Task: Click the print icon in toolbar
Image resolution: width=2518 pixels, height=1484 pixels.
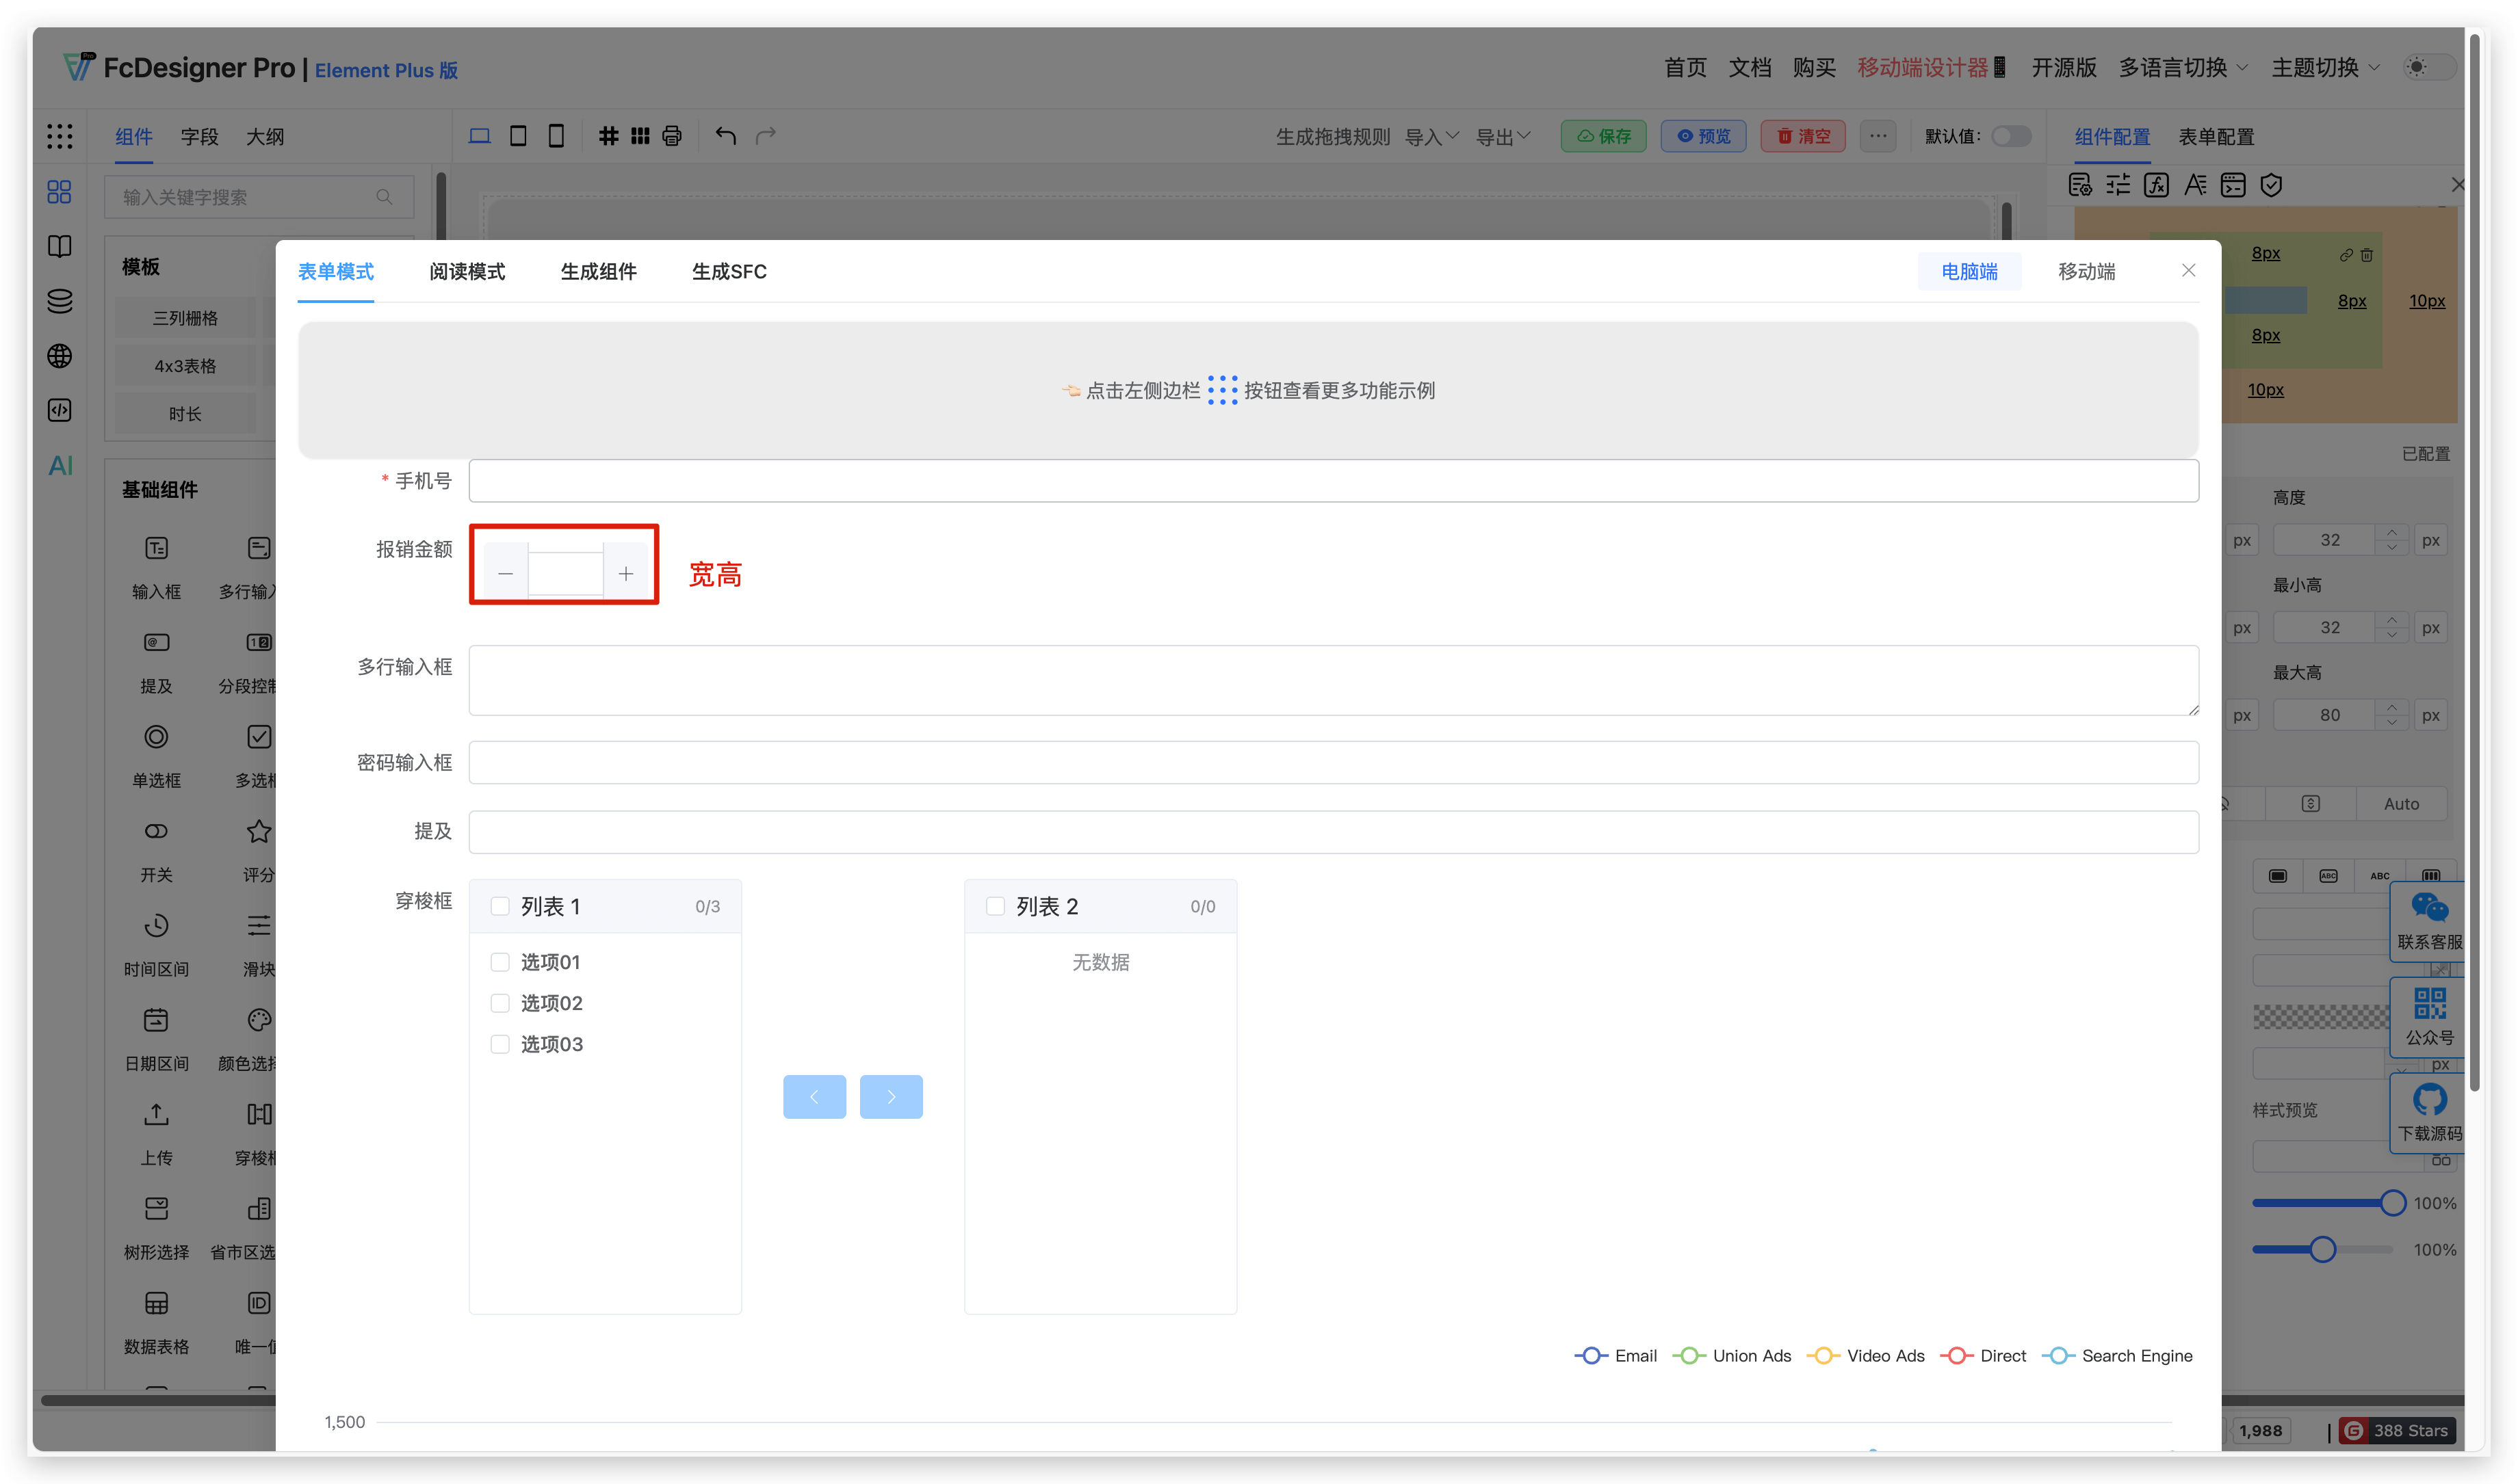Action: pos(673,136)
